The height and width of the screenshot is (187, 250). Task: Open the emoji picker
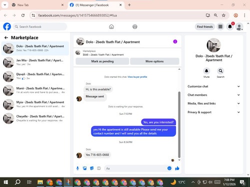point(169,168)
